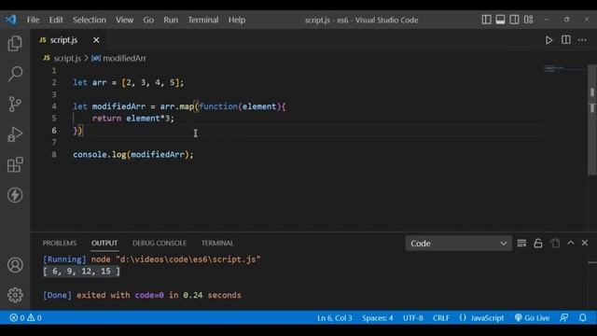Switch to the DEBUG CONSOLE tab

(160, 243)
